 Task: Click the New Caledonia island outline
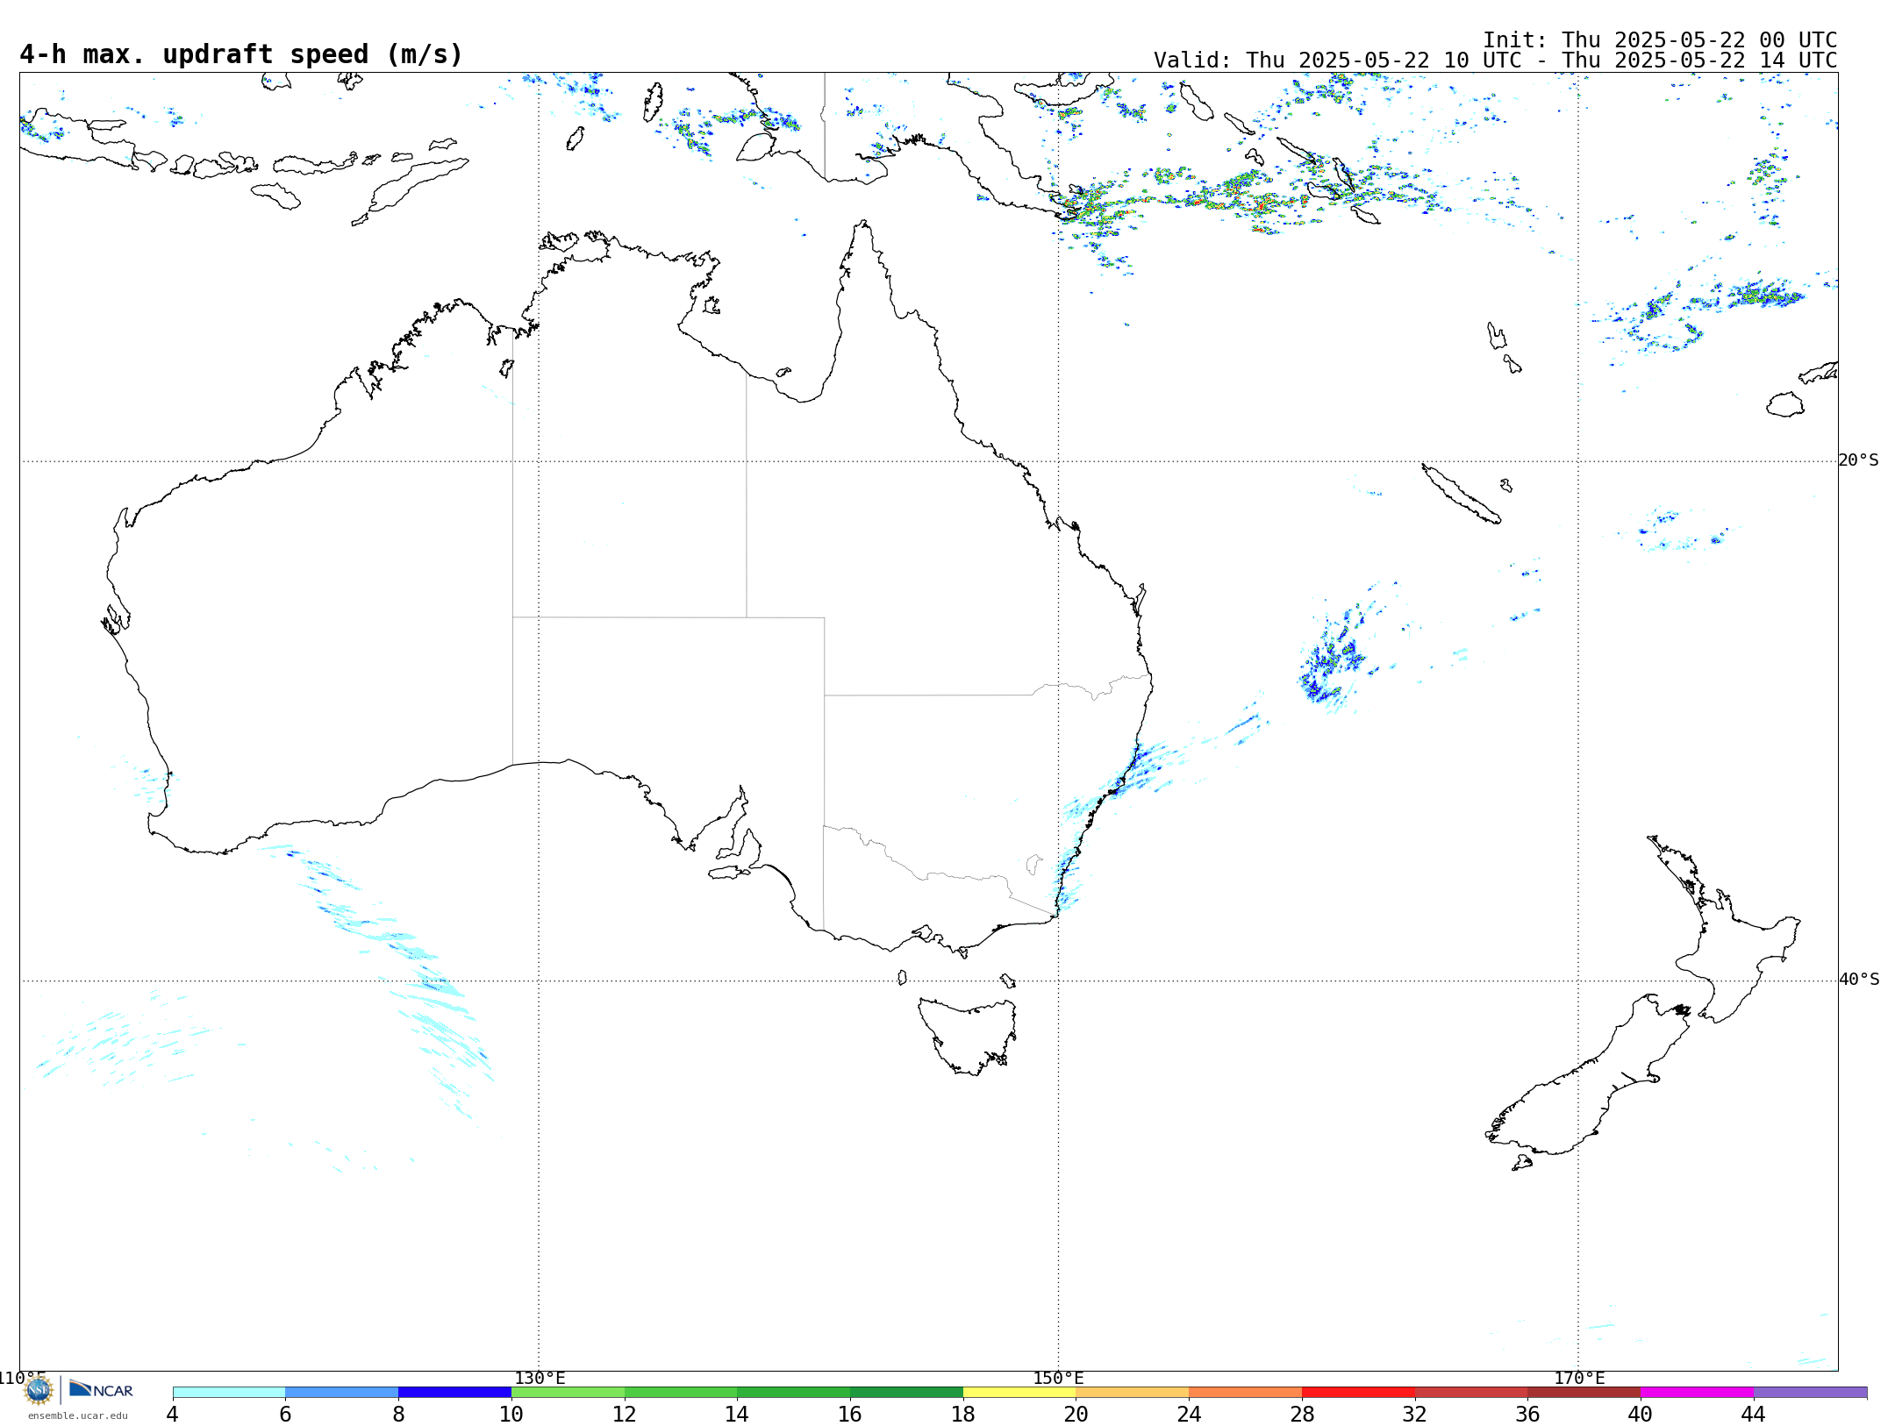pyautogui.click(x=1461, y=494)
